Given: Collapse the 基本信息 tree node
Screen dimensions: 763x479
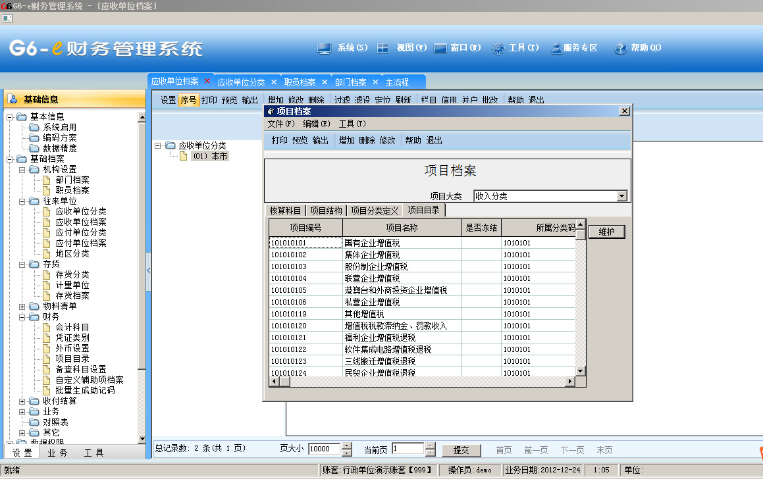Looking at the screenshot, I should [x=11, y=117].
